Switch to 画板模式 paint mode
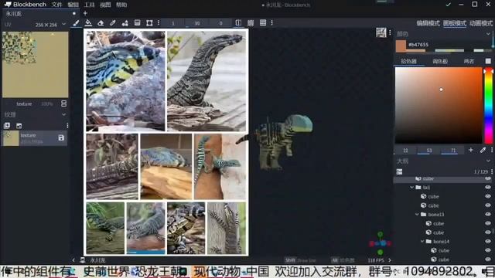The image size is (495, 278). (x=455, y=23)
